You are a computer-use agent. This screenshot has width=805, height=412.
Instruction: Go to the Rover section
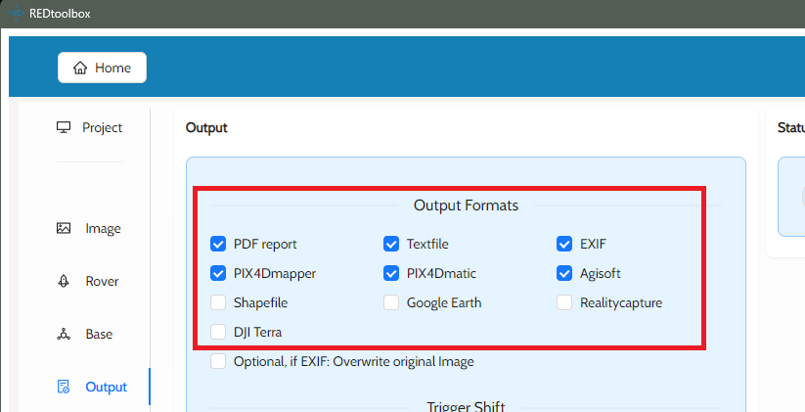pyautogui.click(x=89, y=281)
